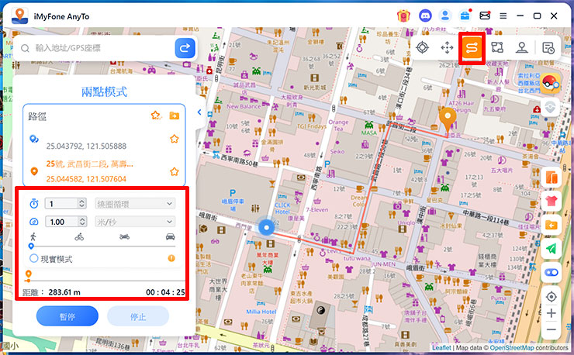Click the 暫停 pause button
This screenshot has width=574, height=355.
tap(67, 316)
